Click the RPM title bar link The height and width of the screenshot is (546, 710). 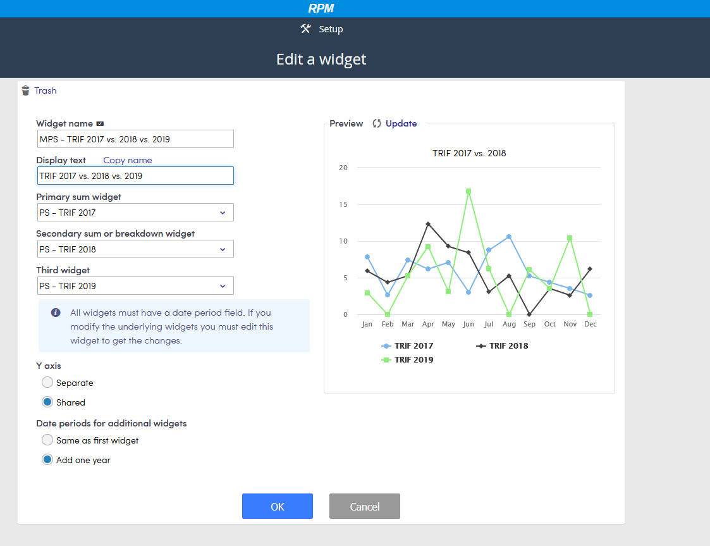(x=321, y=8)
